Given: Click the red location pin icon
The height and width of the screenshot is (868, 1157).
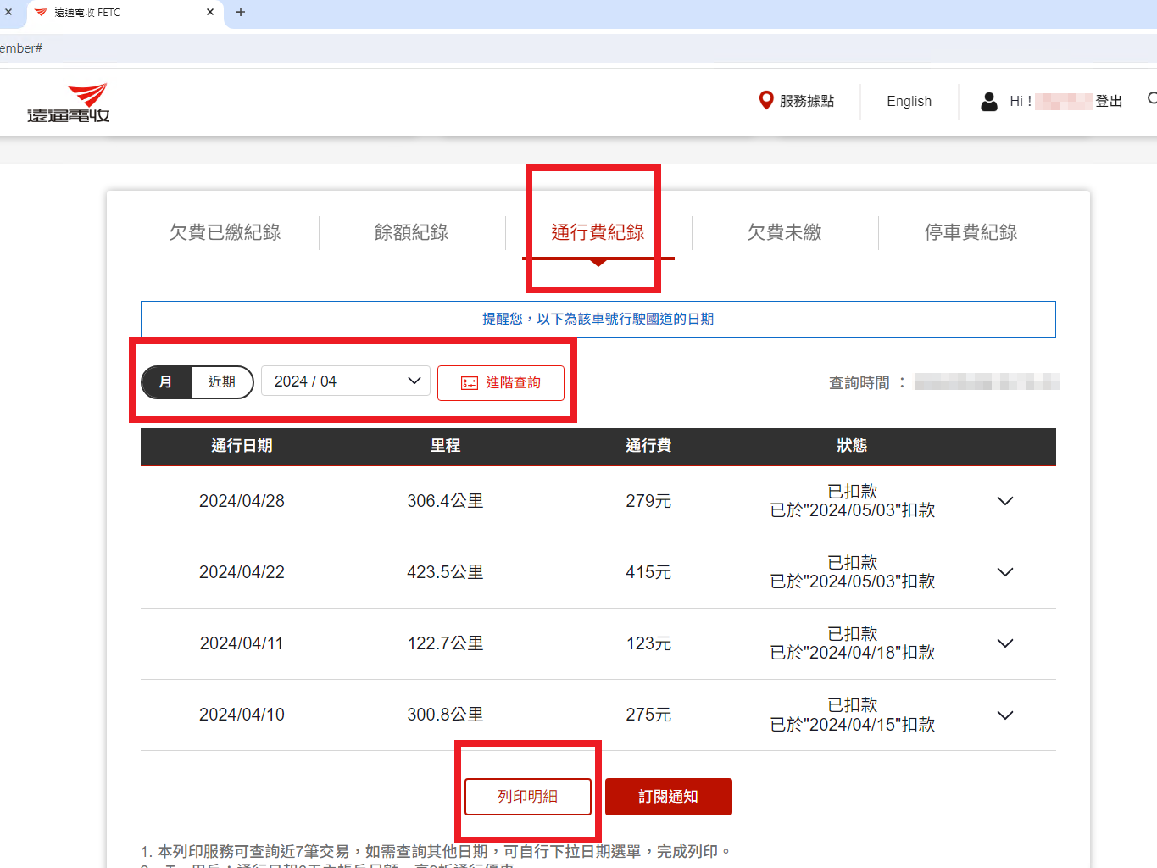Looking at the screenshot, I should pos(765,101).
